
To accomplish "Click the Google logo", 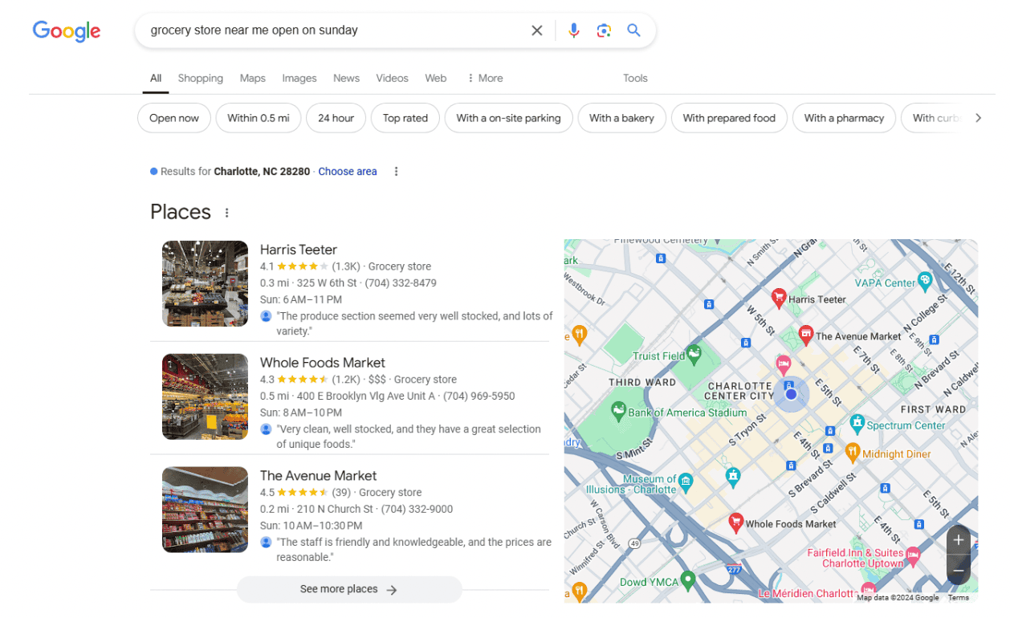I will [x=67, y=31].
